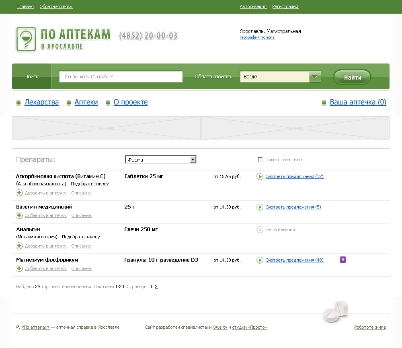The height and width of the screenshot is (348, 402).
Task: Go to the 'Аптеки' menu section
Action: pyautogui.click(x=86, y=102)
